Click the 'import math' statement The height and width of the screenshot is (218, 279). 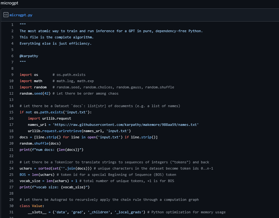[x=31, y=81]
